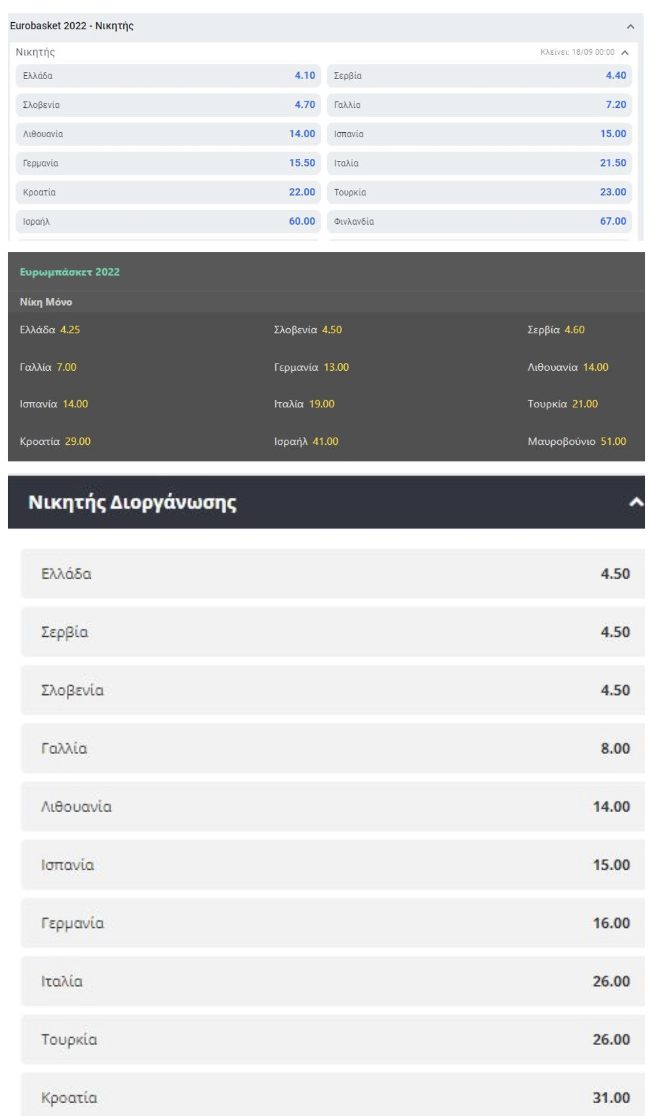Pick Σερβία at odds 4.40
The width and height of the screenshot is (653, 1116).
479,76
